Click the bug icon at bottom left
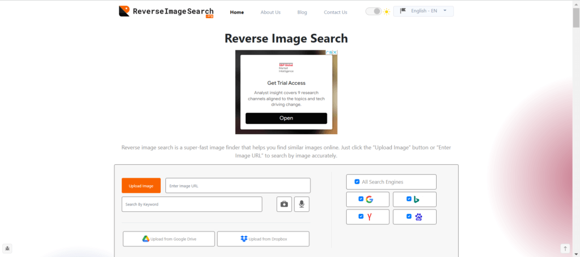This screenshot has height=257, width=580. tap(7, 249)
